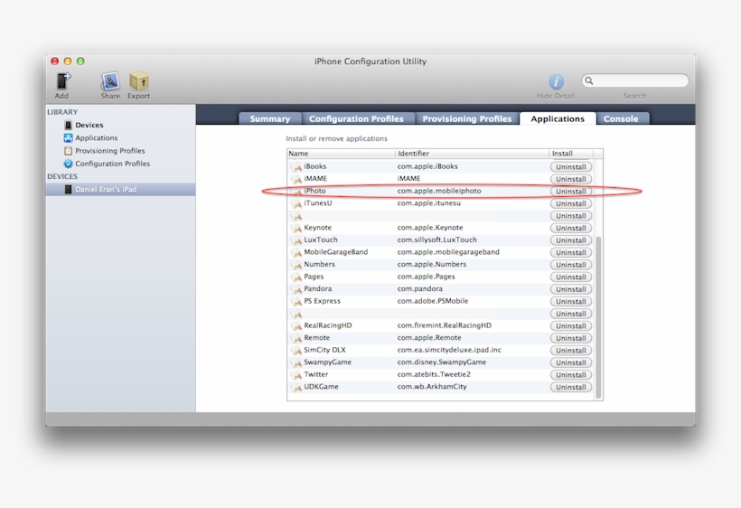Select the com.sillysoft.LuxTouch identifier cell
The height and width of the screenshot is (508, 741).
point(437,240)
